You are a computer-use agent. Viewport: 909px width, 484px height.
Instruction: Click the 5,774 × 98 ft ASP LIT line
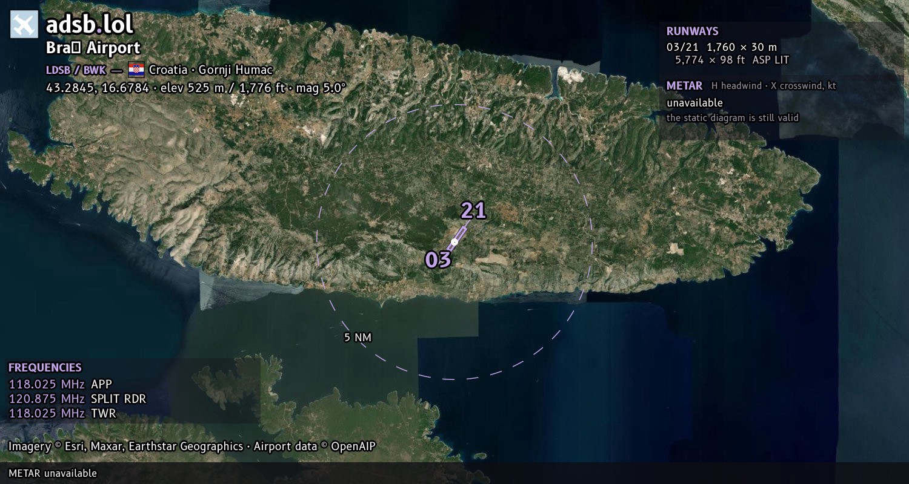point(732,60)
